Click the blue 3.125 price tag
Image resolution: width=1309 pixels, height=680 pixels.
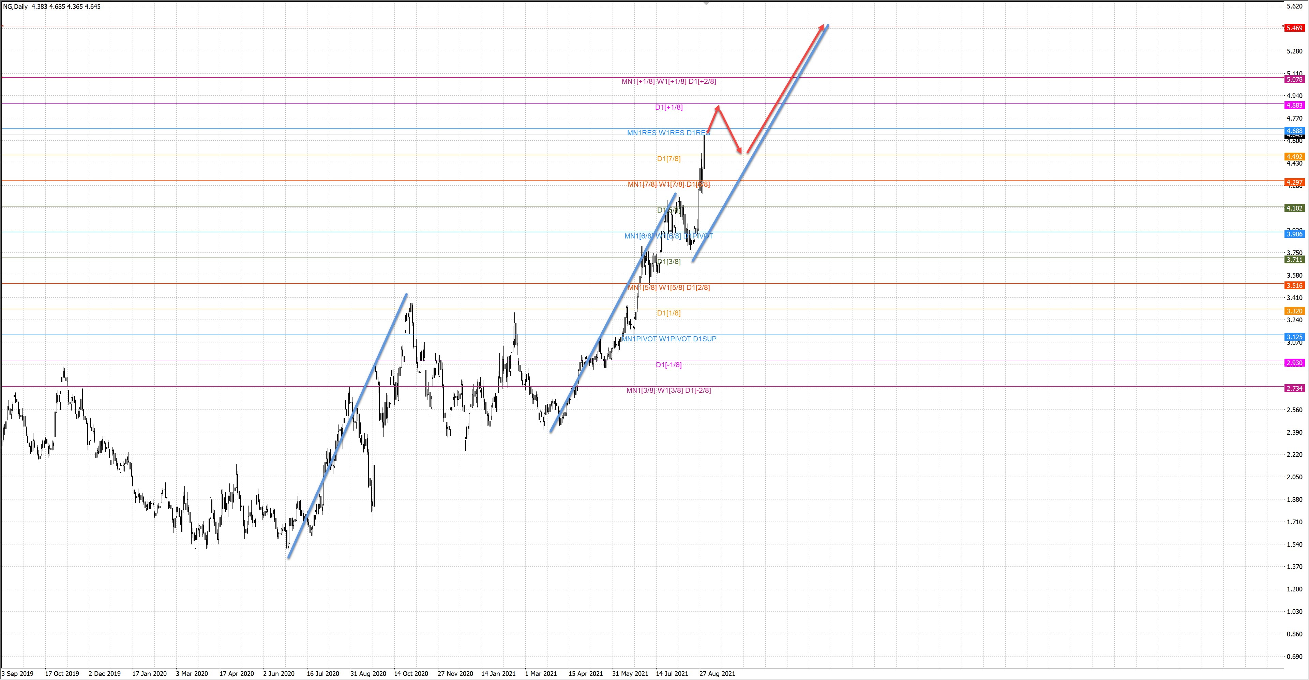click(x=1294, y=337)
